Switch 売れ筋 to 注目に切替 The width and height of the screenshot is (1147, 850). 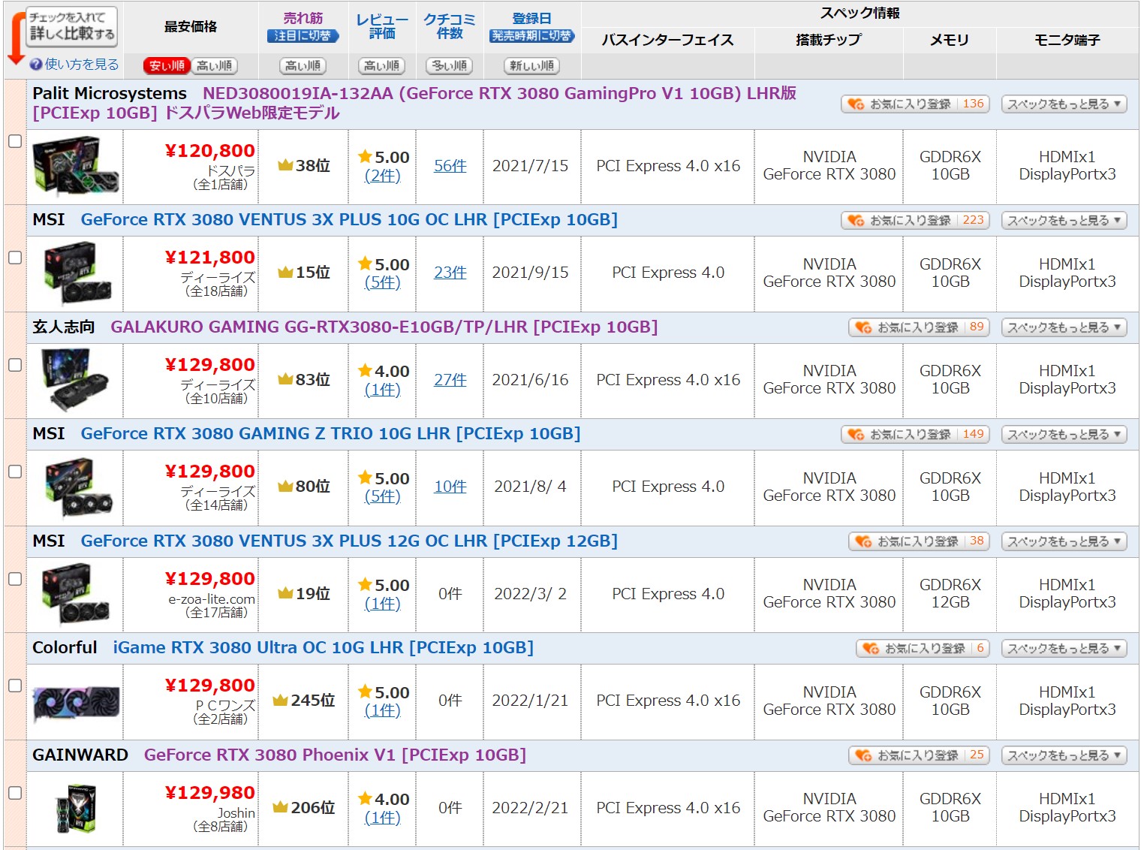(303, 36)
